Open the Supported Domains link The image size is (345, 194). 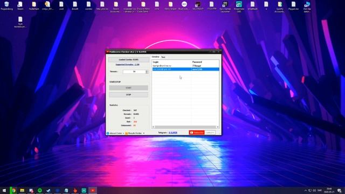coord(127,65)
